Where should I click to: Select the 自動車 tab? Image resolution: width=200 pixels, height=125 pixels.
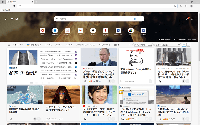116,45
